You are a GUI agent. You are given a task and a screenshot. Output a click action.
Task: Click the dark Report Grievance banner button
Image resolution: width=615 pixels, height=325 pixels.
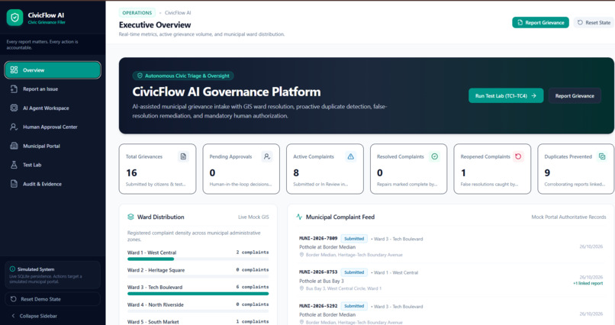point(575,95)
